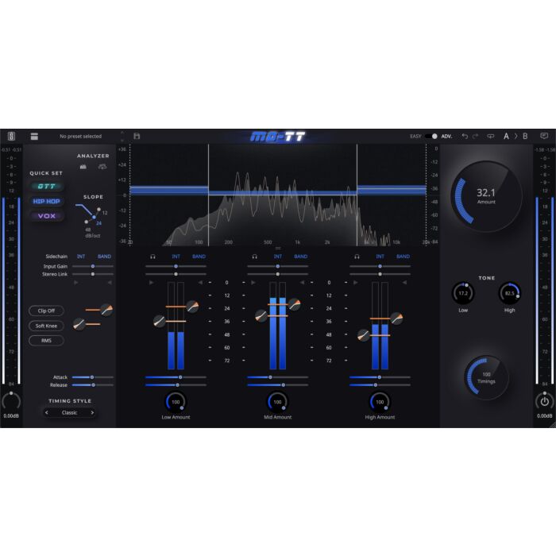Viewport: 556px width, 556px height.
Task: Click the low band upper threshold handle
Action: coord(192,307)
